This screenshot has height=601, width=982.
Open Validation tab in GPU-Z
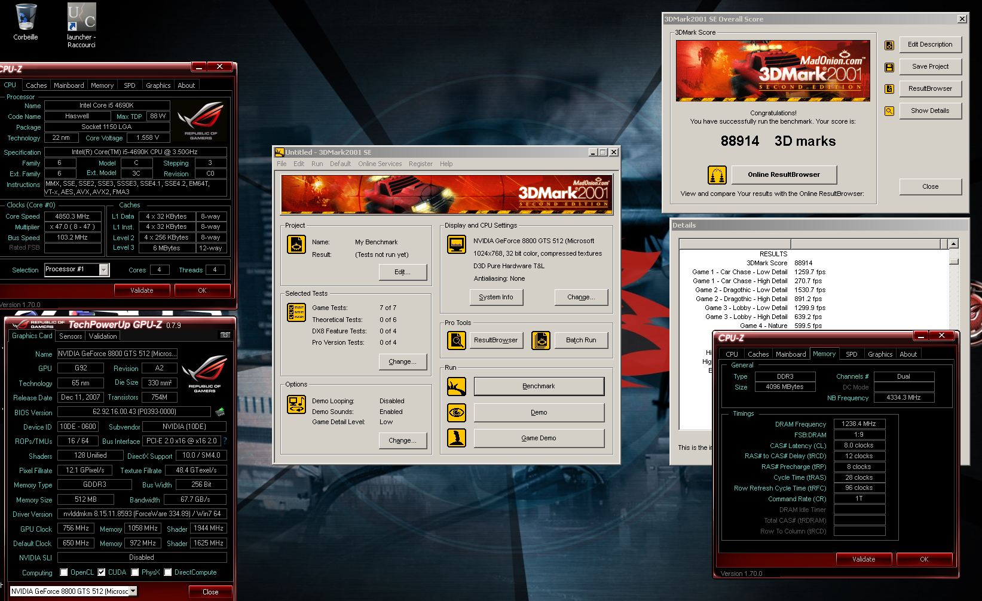(x=103, y=336)
